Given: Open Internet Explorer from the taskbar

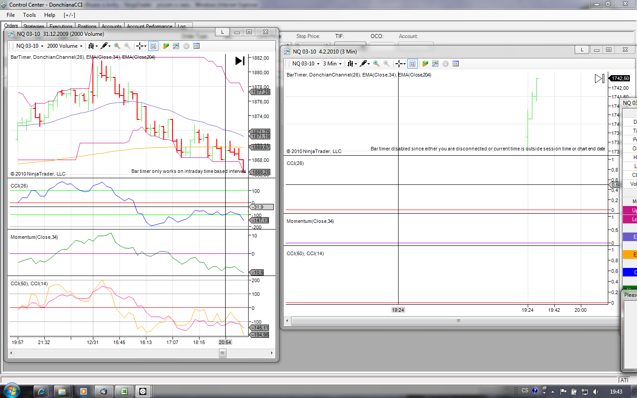Looking at the screenshot, I should tap(41, 391).
